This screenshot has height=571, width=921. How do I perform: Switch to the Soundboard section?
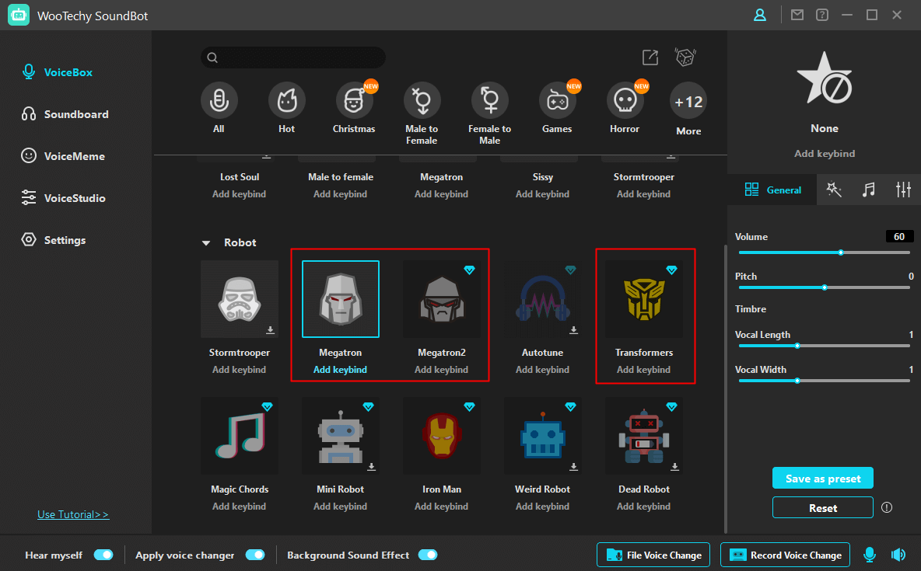(x=75, y=114)
